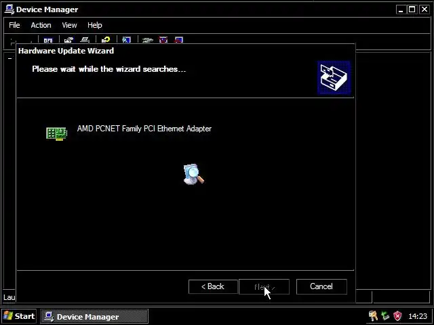434x325 pixels.
Task: Click the hardware wizard icon in the header
Action: click(334, 78)
